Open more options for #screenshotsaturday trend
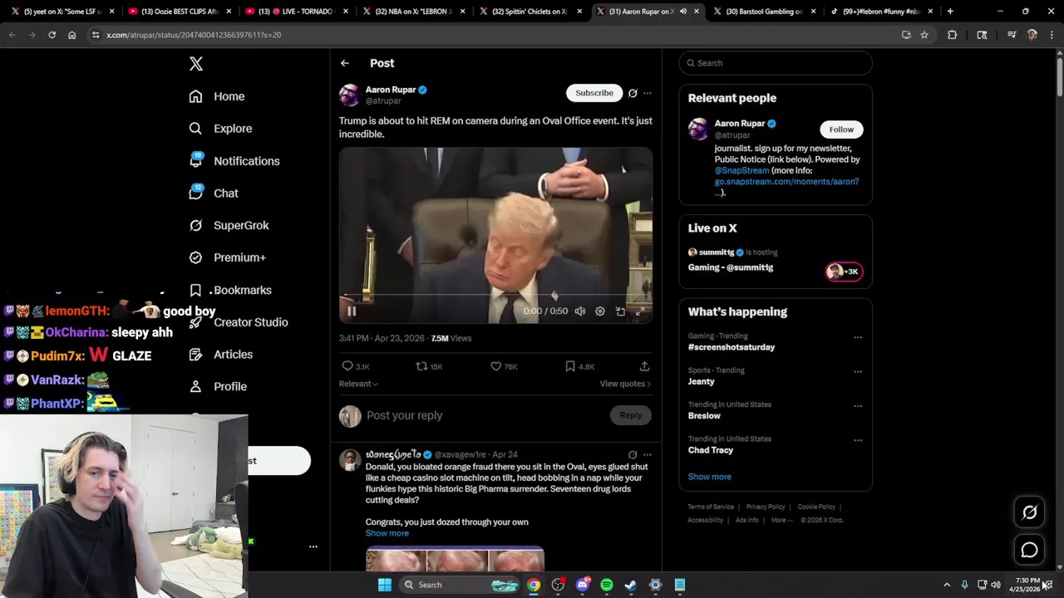The image size is (1064, 598). pyautogui.click(x=858, y=337)
